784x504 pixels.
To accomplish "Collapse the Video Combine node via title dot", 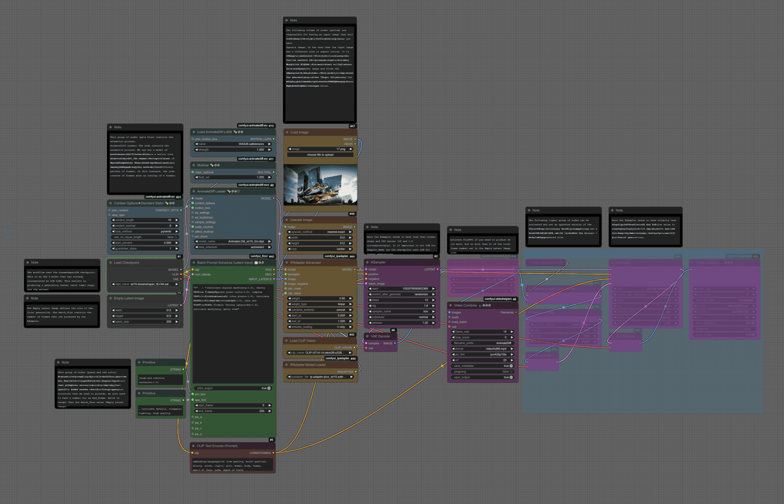I will [x=450, y=305].
